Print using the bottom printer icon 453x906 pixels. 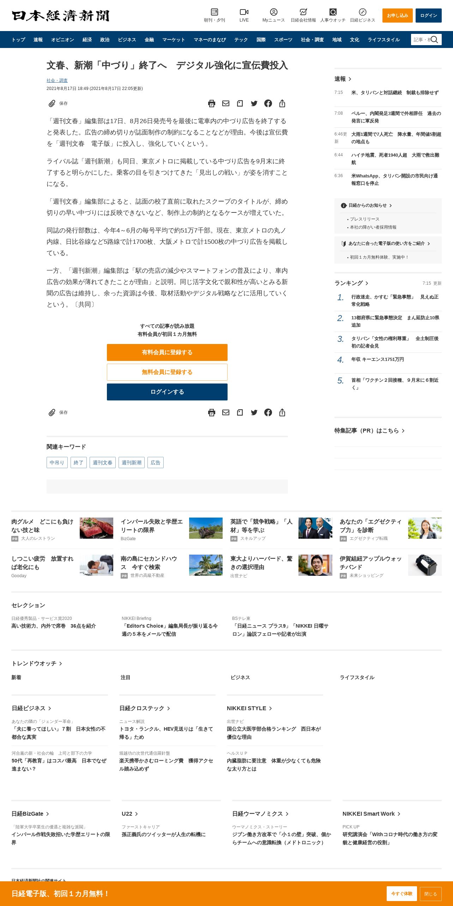[x=212, y=412]
